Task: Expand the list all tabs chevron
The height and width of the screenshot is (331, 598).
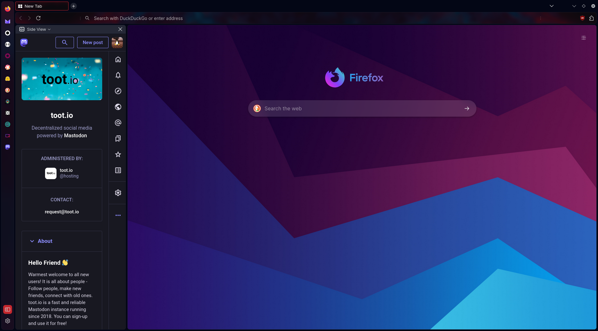Action: click(552, 6)
